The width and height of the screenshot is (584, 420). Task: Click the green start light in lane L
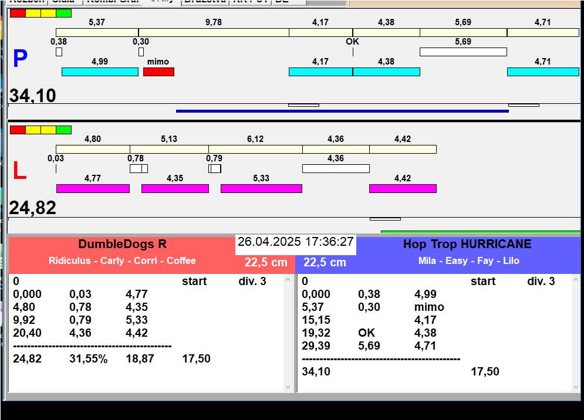pyautogui.click(x=63, y=130)
